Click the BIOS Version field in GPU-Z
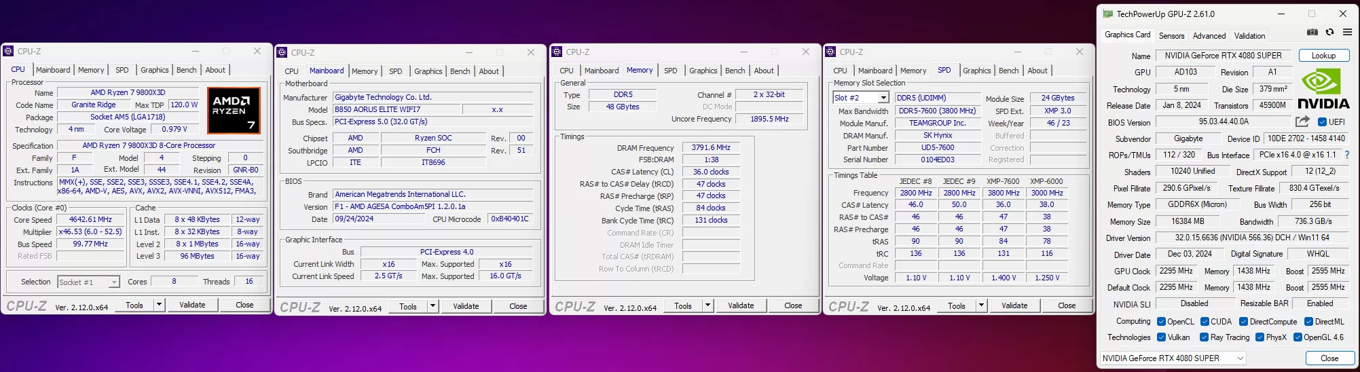1360x372 pixels. (1223, 122)
